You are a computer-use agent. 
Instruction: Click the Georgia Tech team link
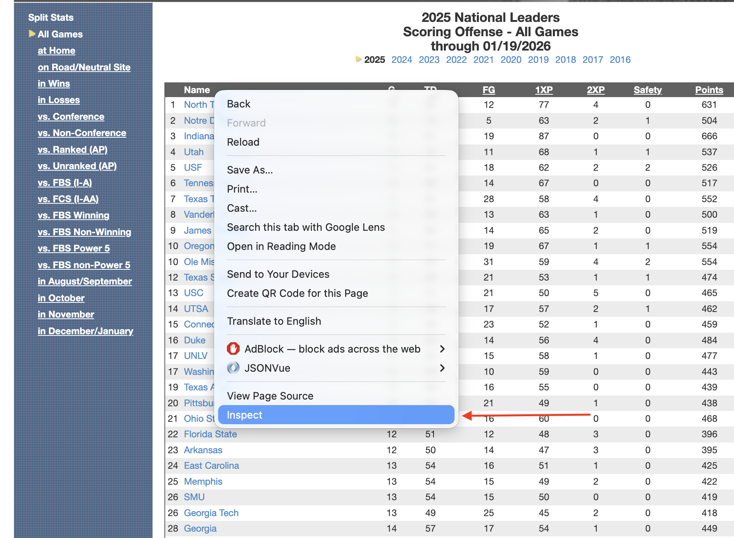click(x=211, y=513)
